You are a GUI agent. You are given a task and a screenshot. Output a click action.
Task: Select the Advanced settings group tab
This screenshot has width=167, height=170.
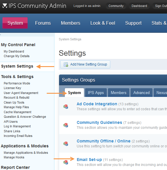pyautogui.click(x=142, y=93)
